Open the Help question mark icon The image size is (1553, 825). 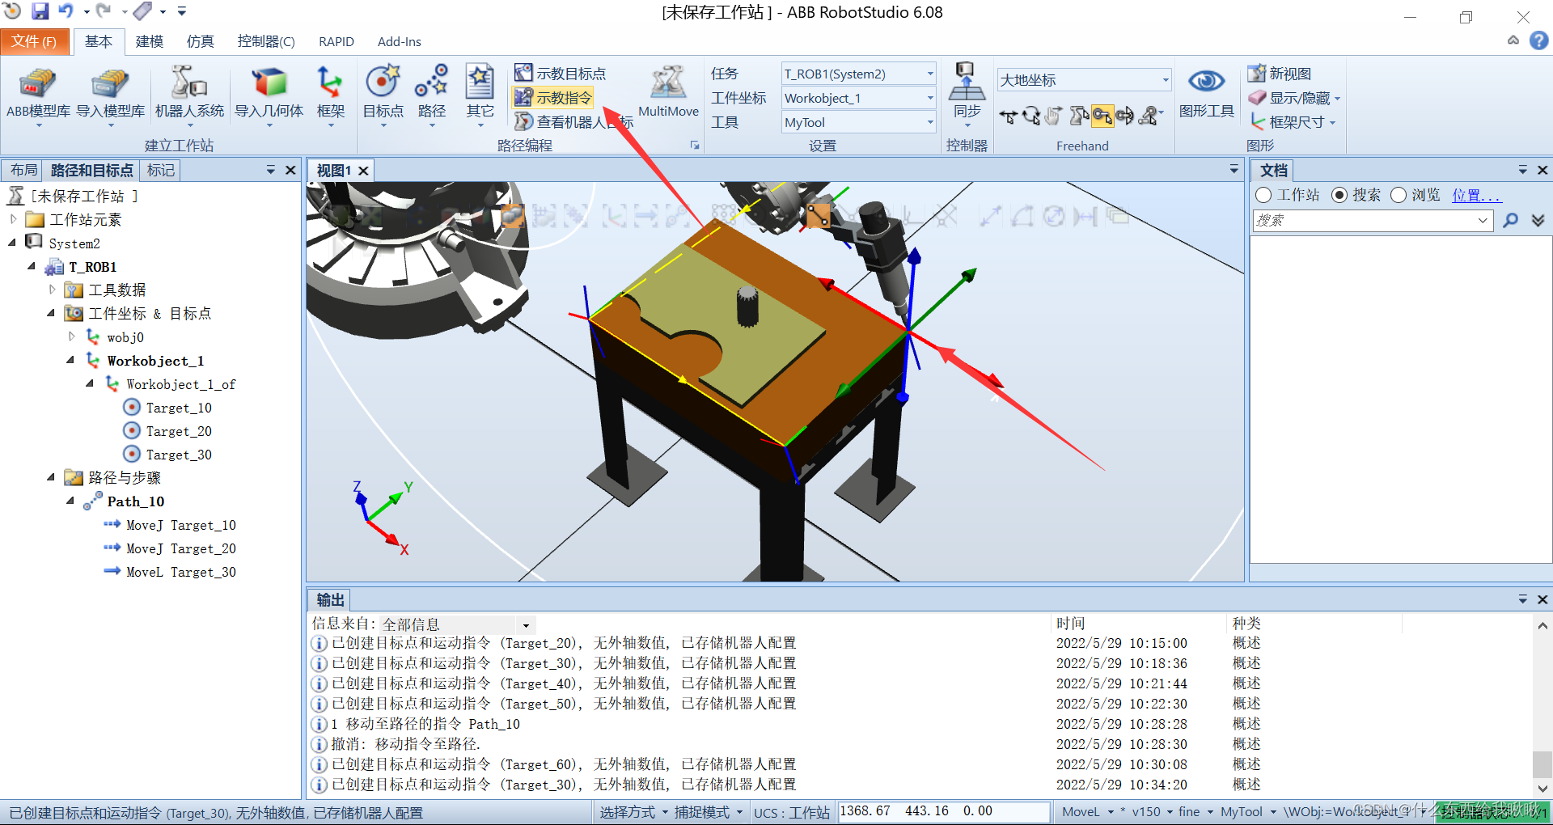pyautogui.click(x=1538, y=40)
